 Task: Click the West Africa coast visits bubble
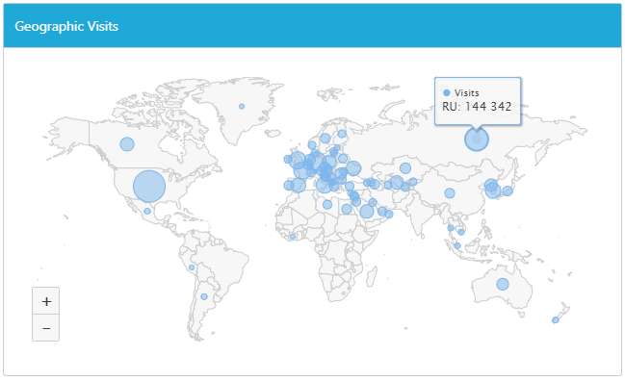coord(293,237)
